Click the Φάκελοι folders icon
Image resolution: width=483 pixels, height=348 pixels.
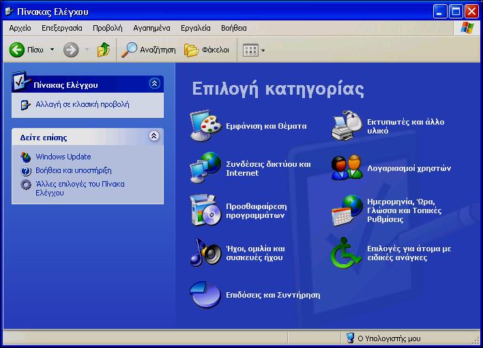click(191, 50)
